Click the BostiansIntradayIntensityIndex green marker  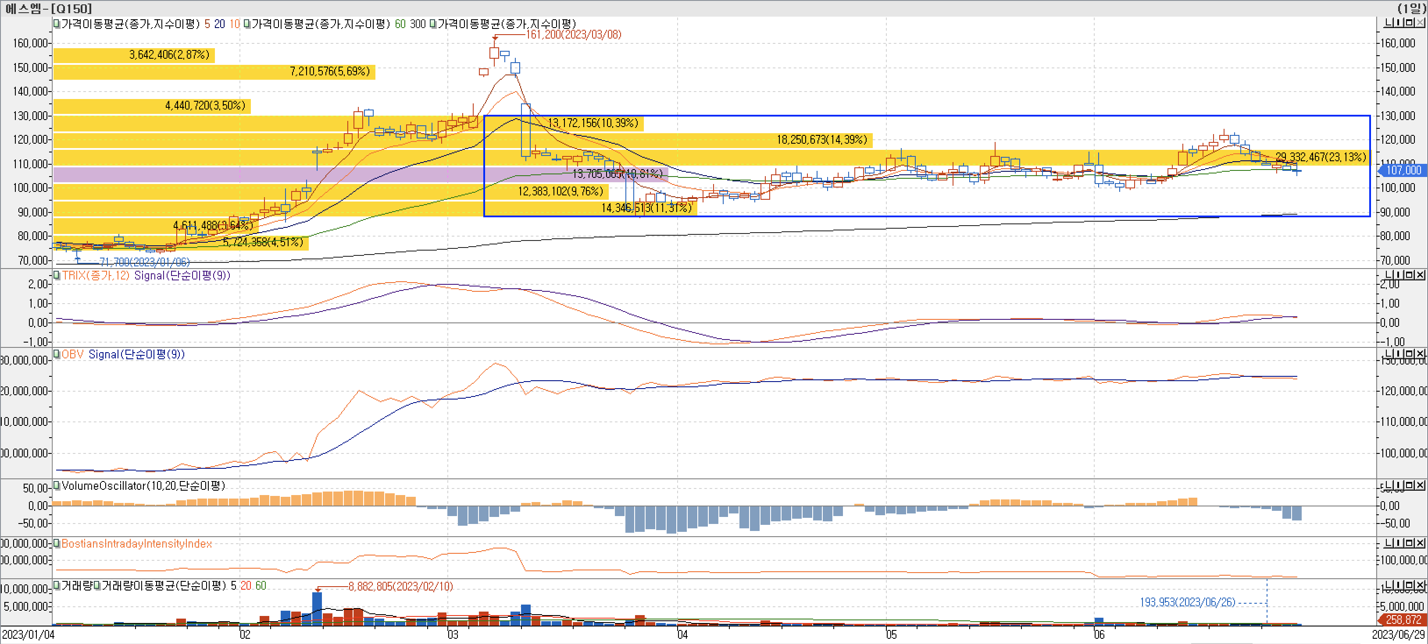[56, 543]
